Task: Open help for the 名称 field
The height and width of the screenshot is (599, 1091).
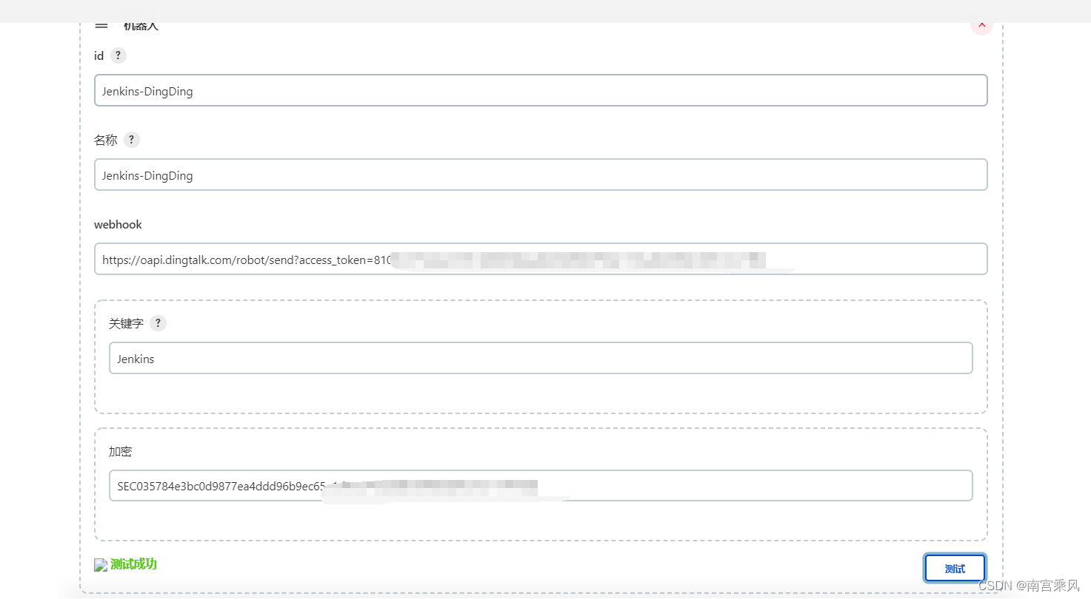Action: point(131,140)
